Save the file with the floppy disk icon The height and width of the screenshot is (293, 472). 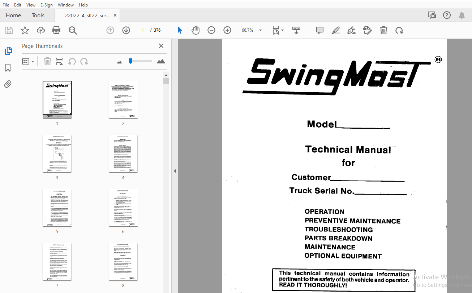coord(9,30)
